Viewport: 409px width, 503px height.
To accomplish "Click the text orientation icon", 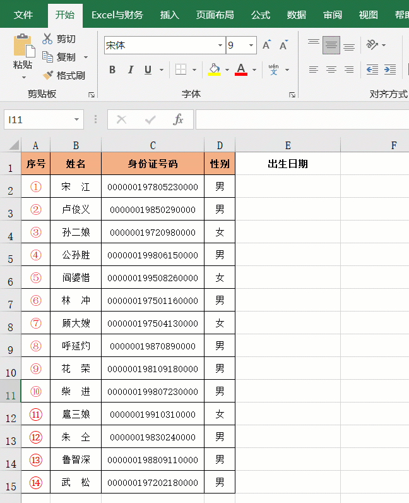I will pyautogui.click(x=372, y=45).
